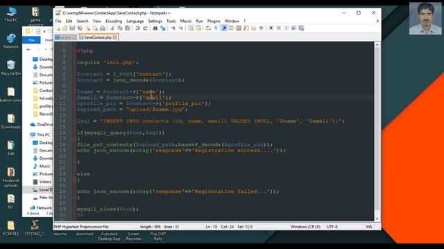Select the Recycle Bin desktop icon

(11, 68)
